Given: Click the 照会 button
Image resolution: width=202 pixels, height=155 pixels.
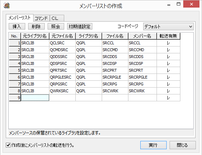Looking at the screenshot, I should 56,27.
